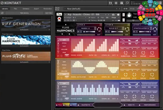The image size is (163, 110).
Task: Open Layer C STRATOCASTER 12 source selector
Action: point(141,28)
